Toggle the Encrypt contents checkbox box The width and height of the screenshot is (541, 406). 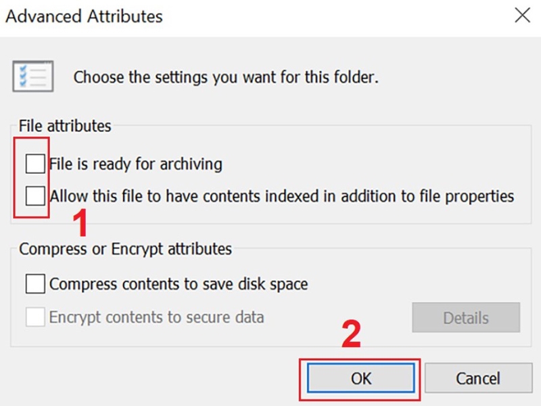coord(35,317)
